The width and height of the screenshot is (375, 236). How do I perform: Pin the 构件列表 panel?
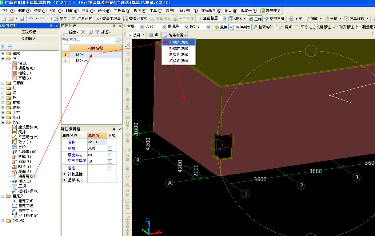(x=114, y=26)
